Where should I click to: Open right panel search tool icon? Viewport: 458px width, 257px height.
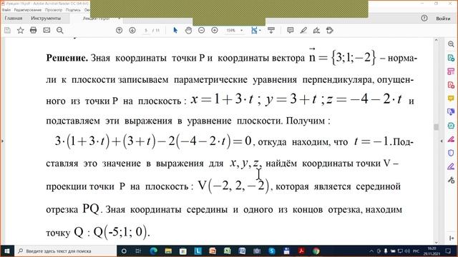pyautogui.click(x=451, y=44)
